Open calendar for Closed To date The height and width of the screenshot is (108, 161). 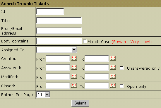[x=113, y=85]
